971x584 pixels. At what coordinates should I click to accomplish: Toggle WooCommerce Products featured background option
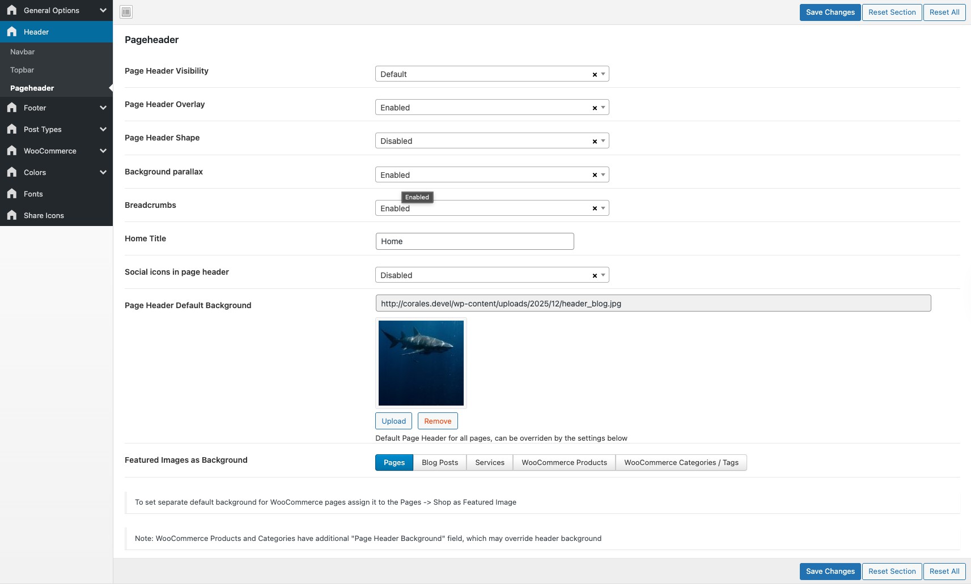pyautogui.click(x=564, y=463)
